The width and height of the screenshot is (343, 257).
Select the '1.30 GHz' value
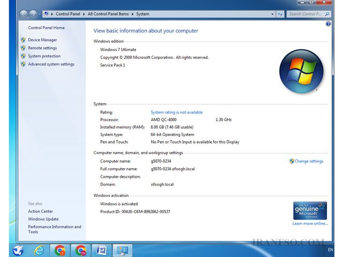click(x=223, y=120)
